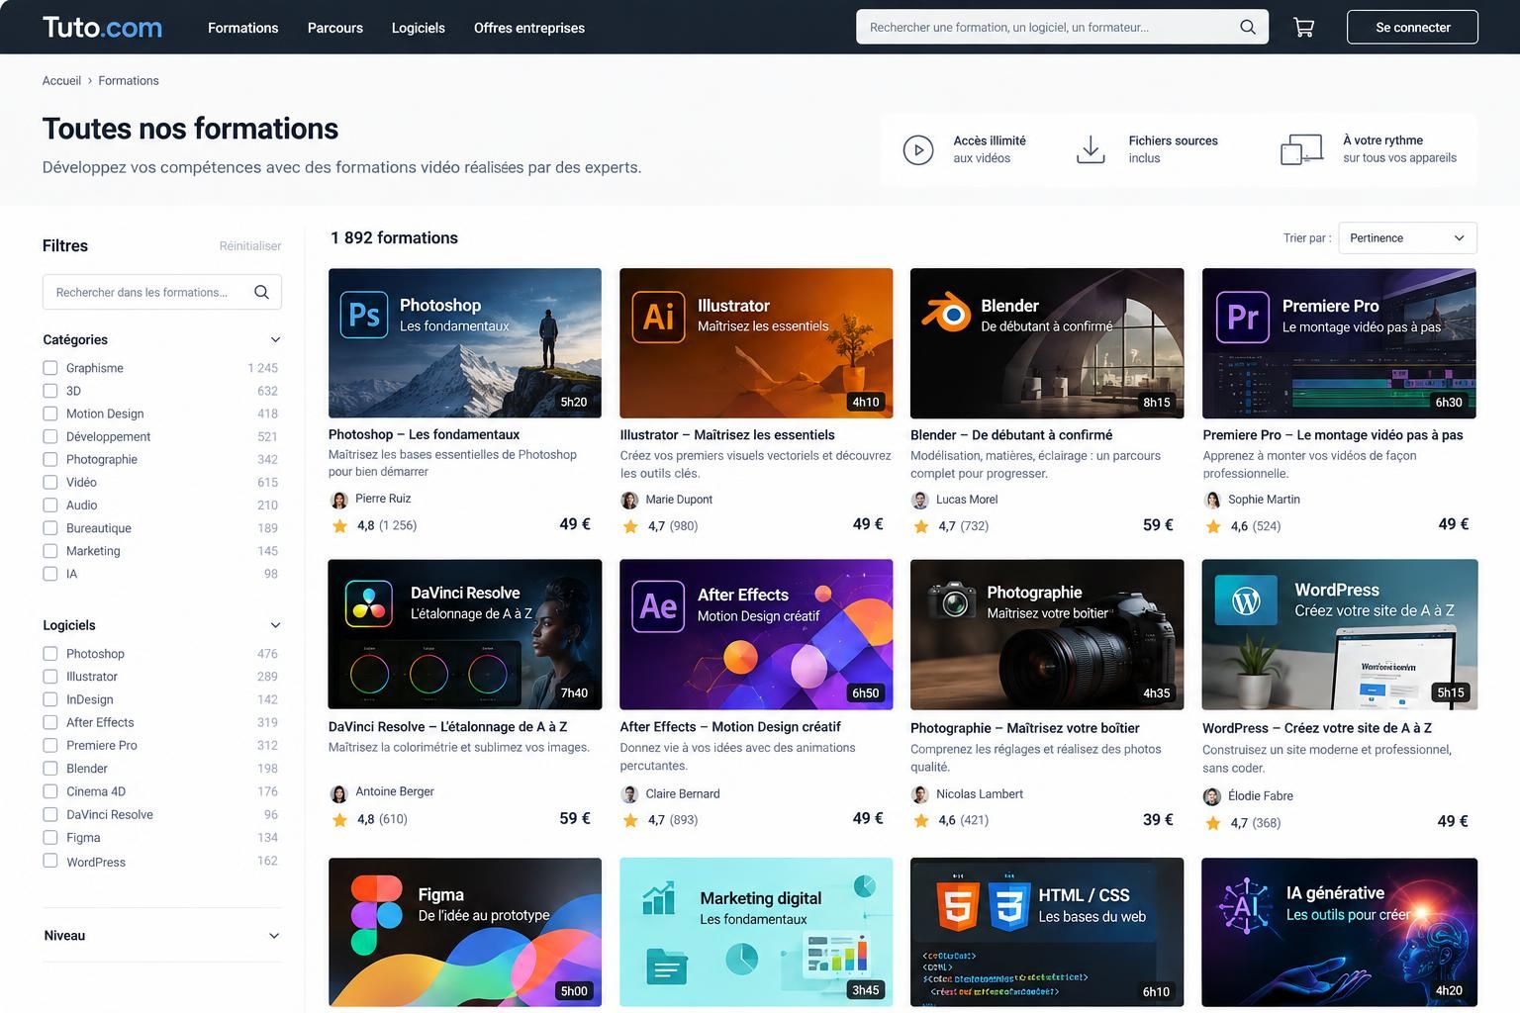Click Élodie Fabre's avatar
Screen dimensions: 1520x1013
click(1211, 796)
